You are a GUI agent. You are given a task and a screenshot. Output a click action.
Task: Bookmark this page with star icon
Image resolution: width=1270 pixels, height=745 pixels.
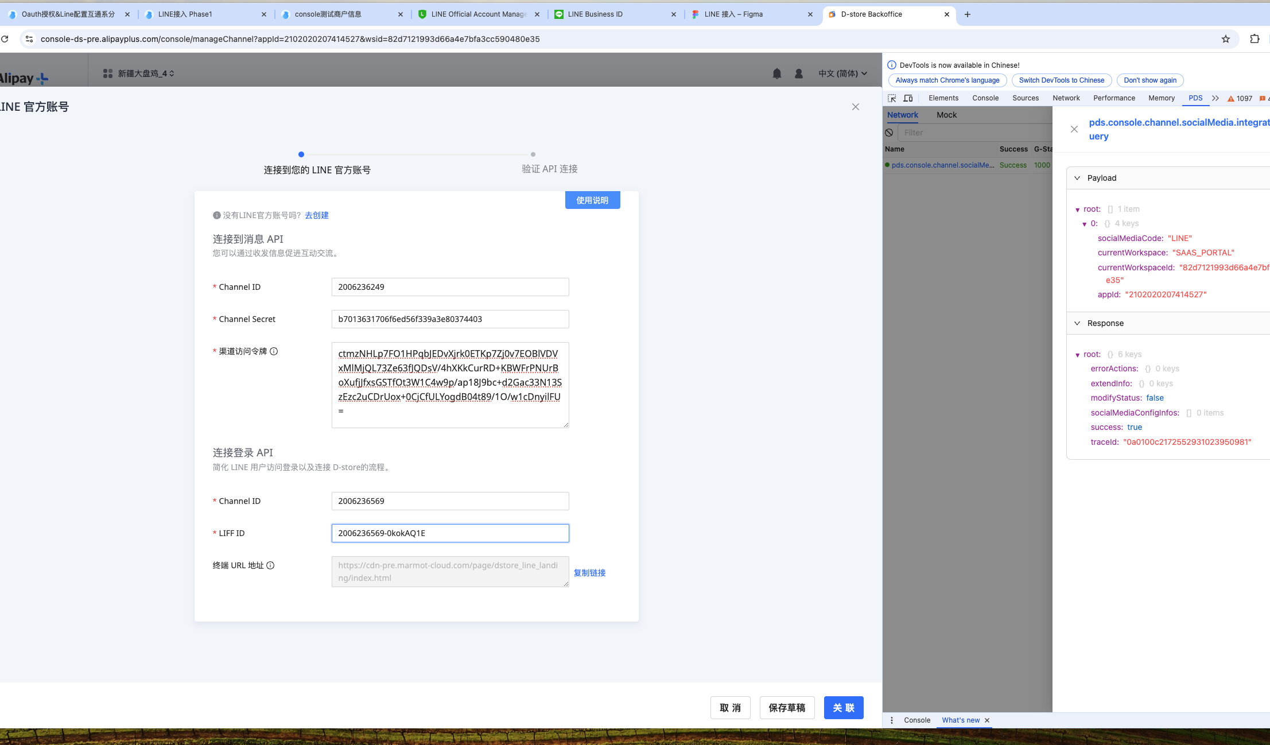pyautogui.click(x=1225, y=39)
